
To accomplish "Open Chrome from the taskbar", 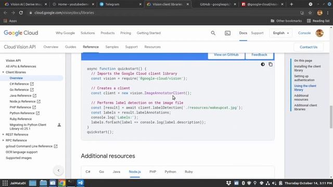I will [x=62, y=183].
